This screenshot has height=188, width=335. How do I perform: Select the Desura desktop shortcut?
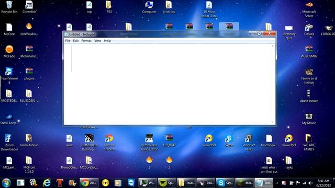pyautogui.click(x=309, y=29)
